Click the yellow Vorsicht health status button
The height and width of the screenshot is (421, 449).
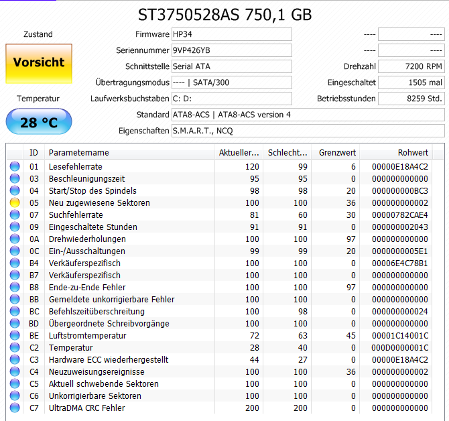pos(39,64)
